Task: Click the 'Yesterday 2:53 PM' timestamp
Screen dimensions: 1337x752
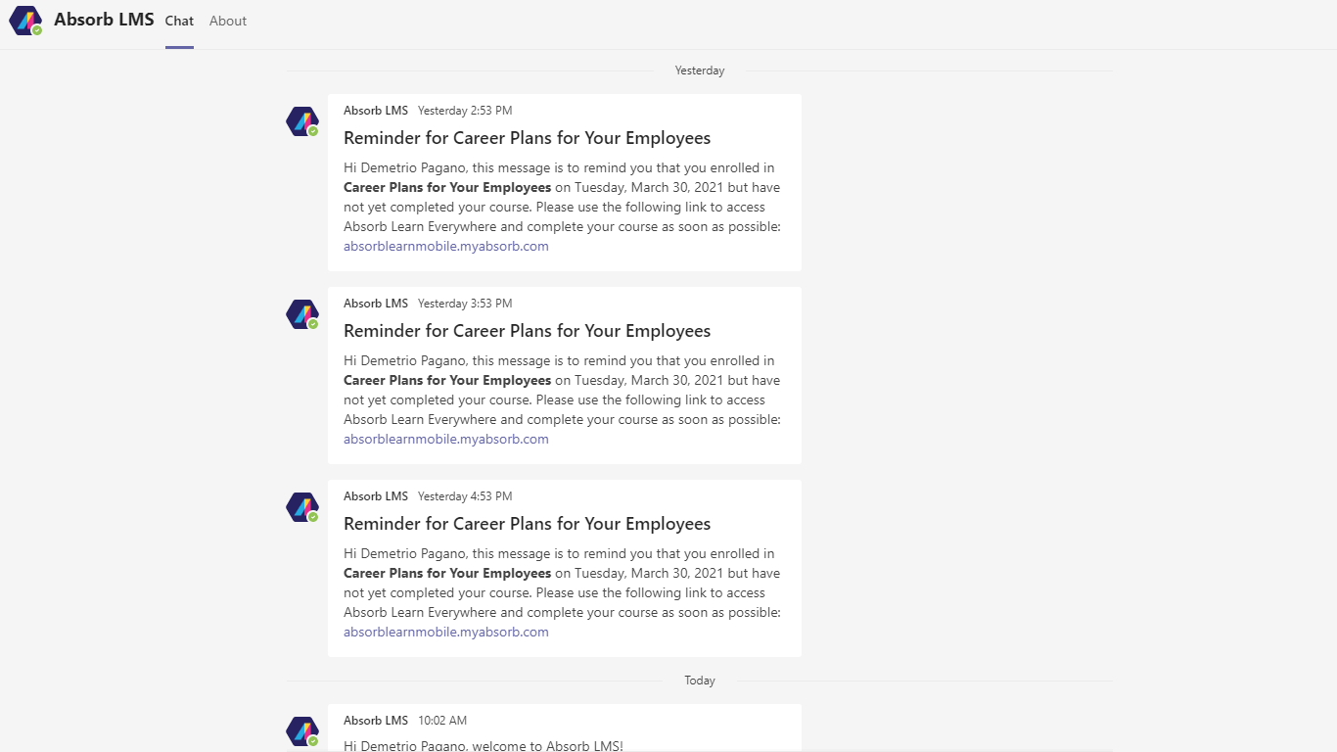Action: pyautogui.click(x=465, y=111)
